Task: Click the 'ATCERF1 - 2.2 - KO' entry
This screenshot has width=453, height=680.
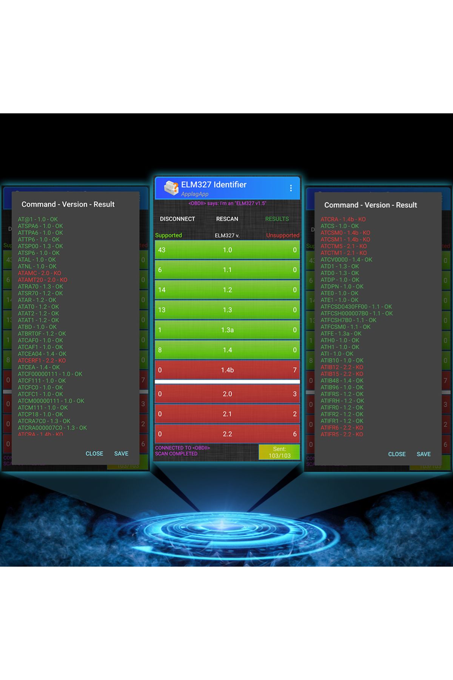Action: point(42,360)
